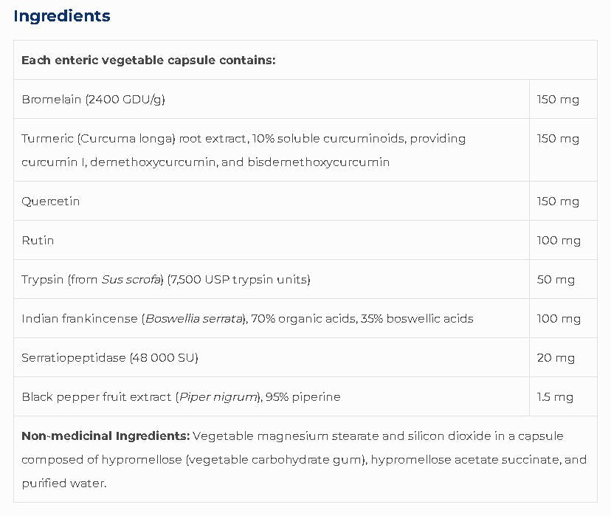Click the Trypsin ingredient text
Viewport: 611px width, 516px height.
(x=166, y=279)
